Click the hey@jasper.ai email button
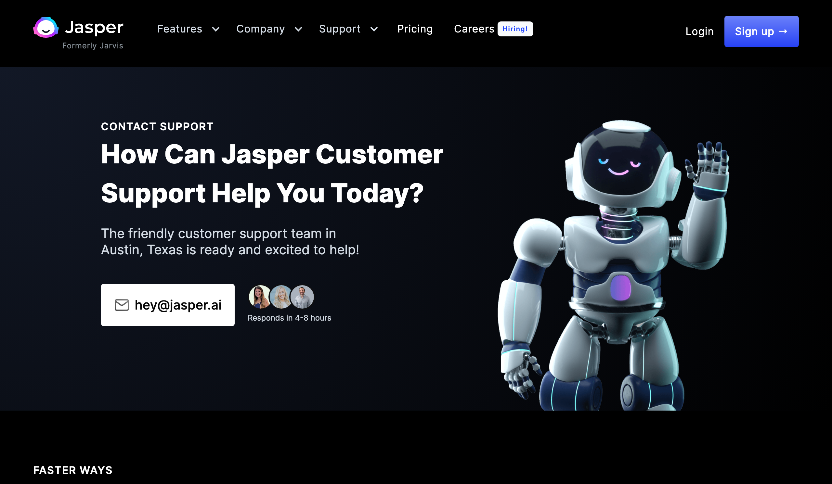832x484 pixels. coord(168,305)
